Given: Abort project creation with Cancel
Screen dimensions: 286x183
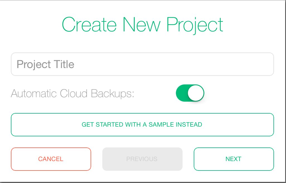Looking at the screenshot, I should [x=51, y=159].
